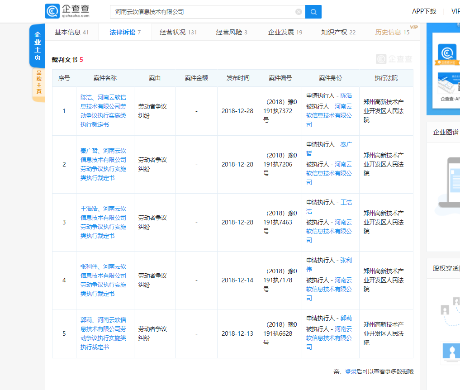The image size is (460, 390).
Task: Click case number 191执7372号 cell
Action: click(280, 111)
